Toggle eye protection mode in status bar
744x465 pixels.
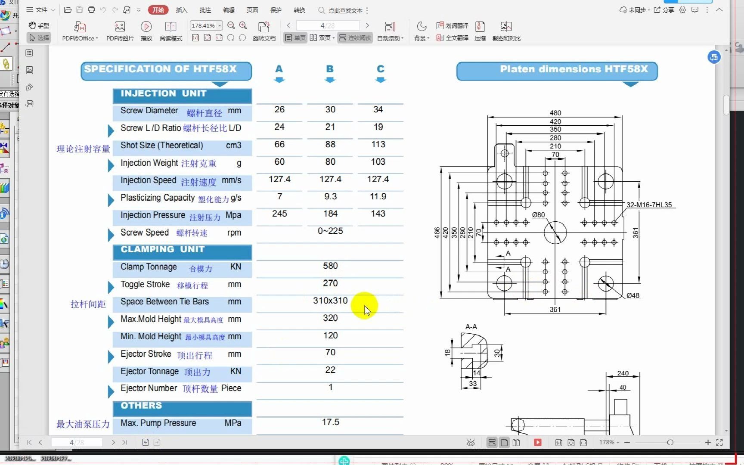(471, 442)
